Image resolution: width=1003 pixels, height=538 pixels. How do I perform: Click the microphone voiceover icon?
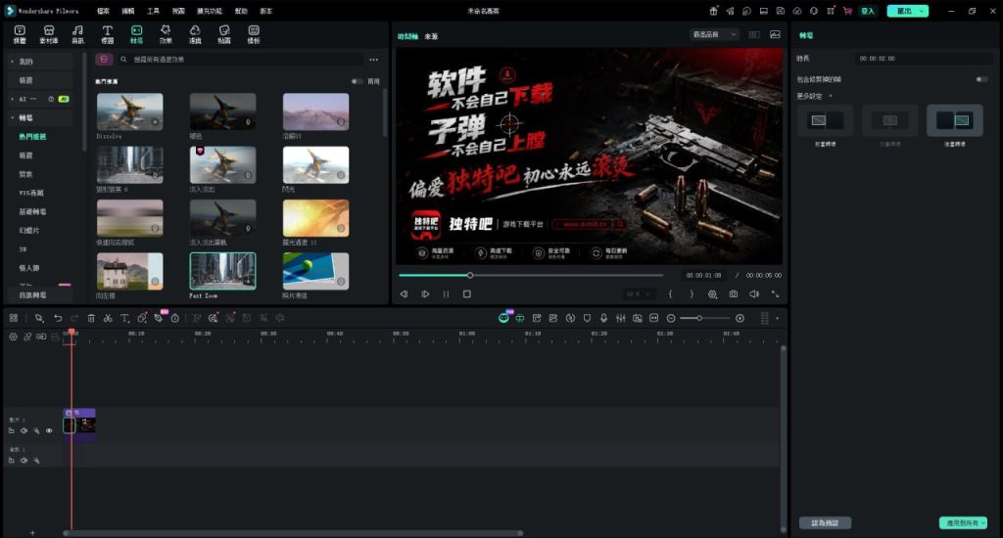(603, 318)
